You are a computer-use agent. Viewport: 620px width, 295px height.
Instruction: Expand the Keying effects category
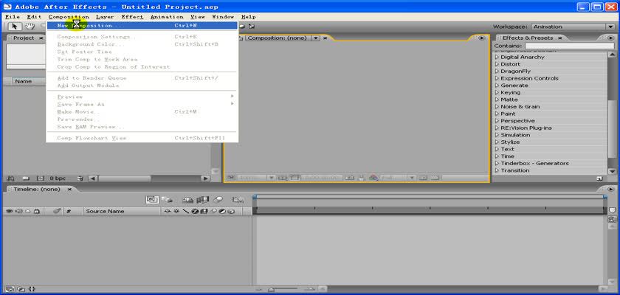(497, 92)
